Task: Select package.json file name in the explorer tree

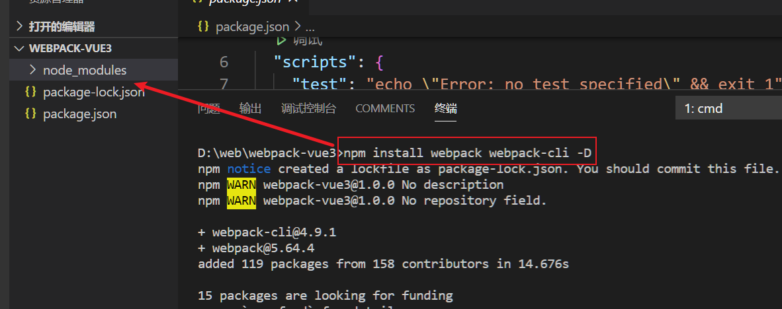Action: 79,114
